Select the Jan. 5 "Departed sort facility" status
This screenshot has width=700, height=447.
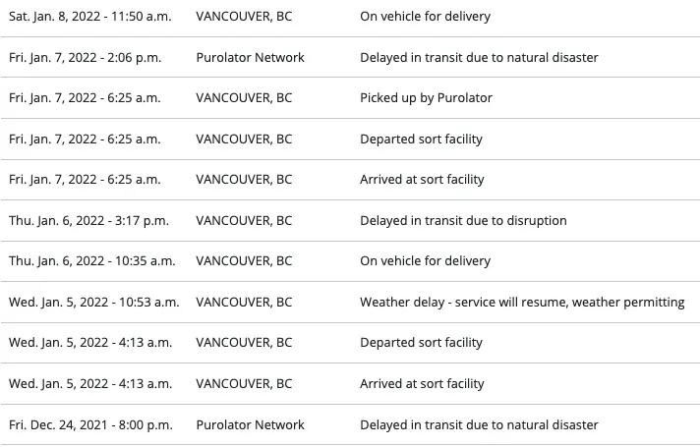click(421, 343)
